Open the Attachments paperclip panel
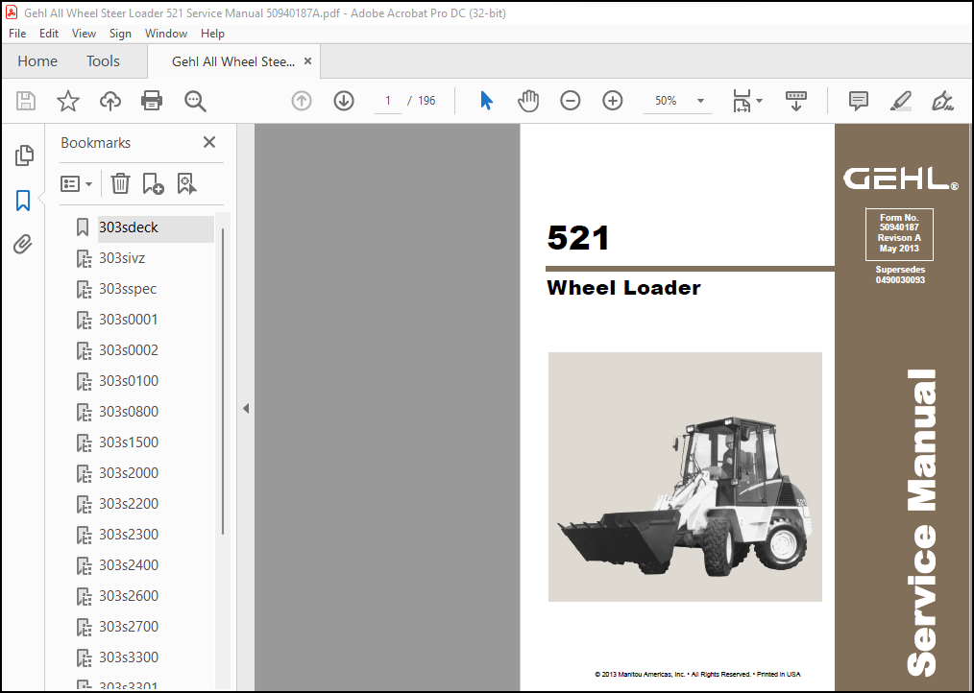 point(23,244)
